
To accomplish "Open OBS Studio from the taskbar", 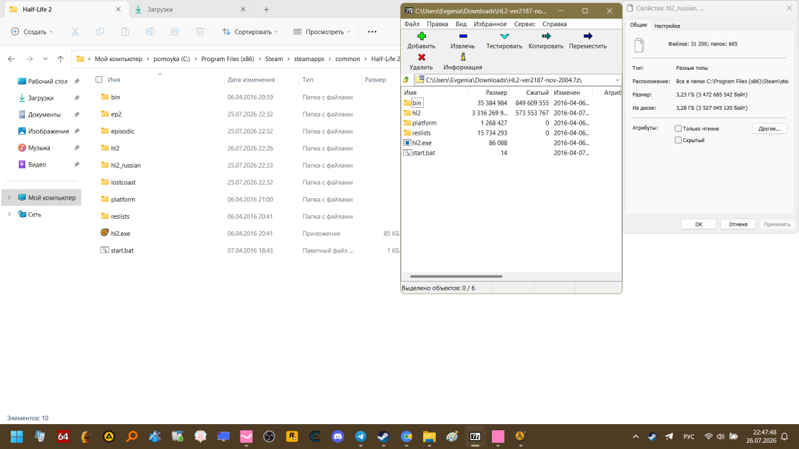I will 270,437.
